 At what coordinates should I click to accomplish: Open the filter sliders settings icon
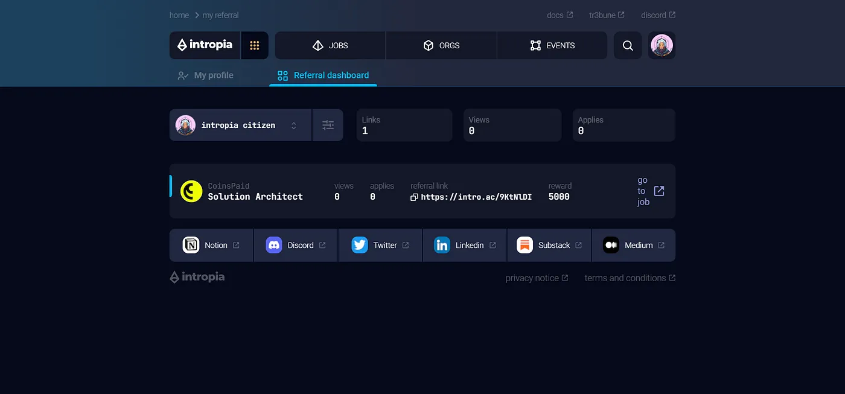point(328,125)
